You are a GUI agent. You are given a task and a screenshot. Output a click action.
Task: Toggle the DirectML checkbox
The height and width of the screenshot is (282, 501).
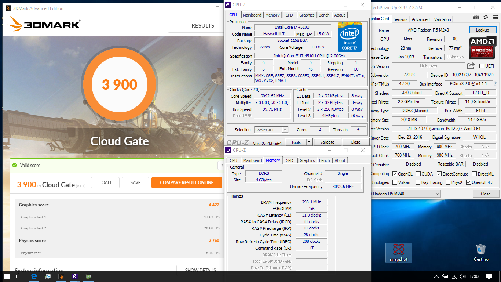click(475, 174)
